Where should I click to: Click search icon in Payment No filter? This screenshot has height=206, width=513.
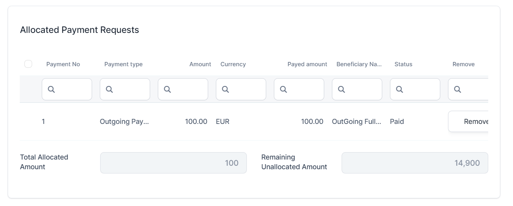pyautogui.click(x=51, y=89)
